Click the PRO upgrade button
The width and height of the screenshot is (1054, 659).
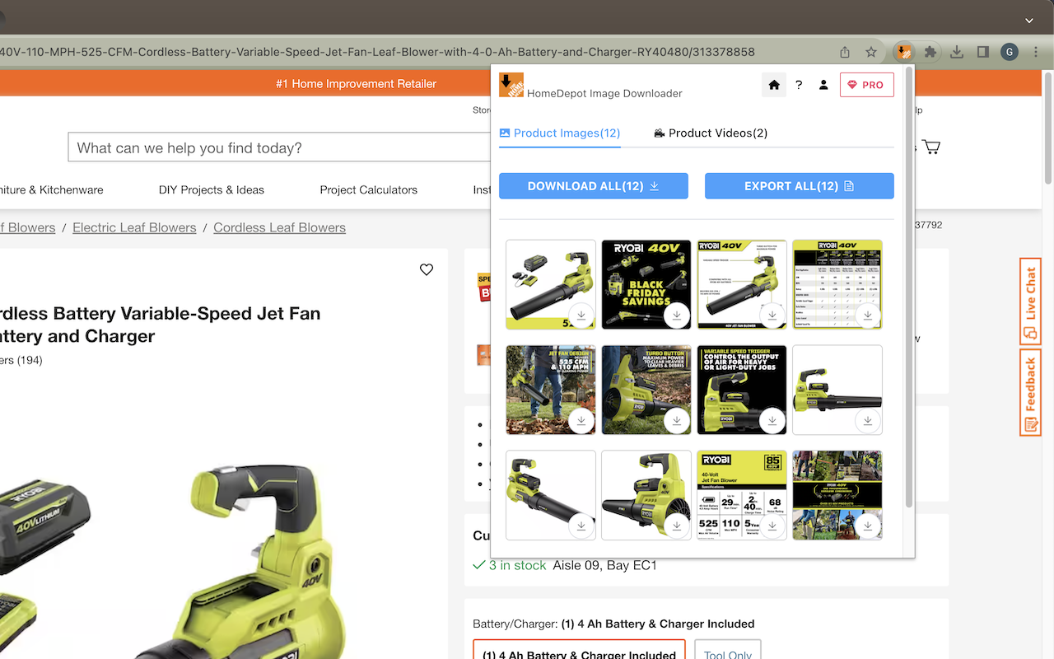(866, 84)
